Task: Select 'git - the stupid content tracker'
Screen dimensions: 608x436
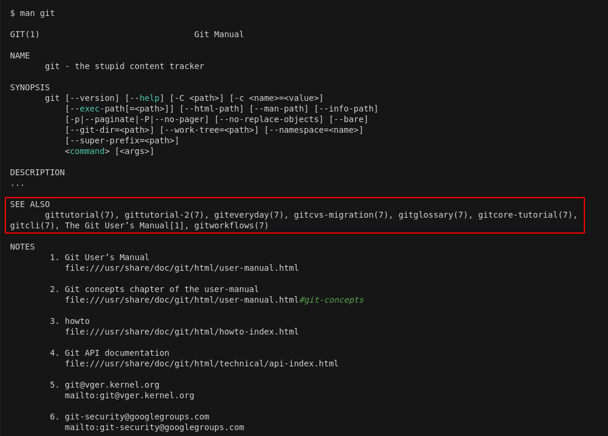Action: (125, 66)
